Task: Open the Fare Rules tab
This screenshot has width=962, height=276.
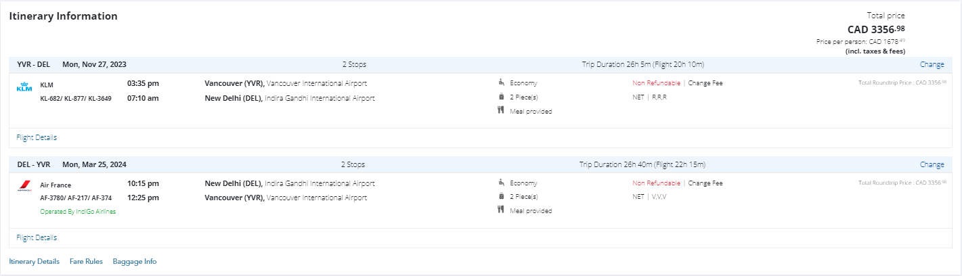Action: (86, 261)
